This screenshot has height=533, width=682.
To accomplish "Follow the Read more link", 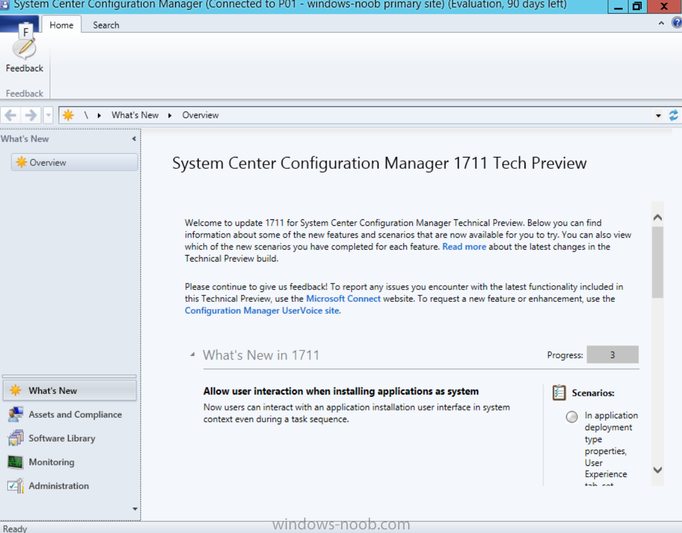I will coord(464,247).
